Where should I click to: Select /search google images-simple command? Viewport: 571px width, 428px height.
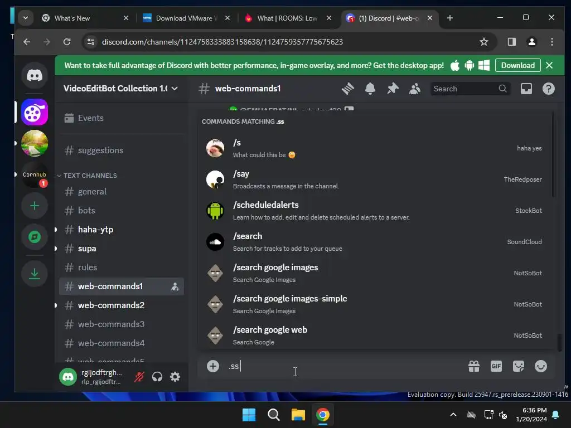[374, 304]
